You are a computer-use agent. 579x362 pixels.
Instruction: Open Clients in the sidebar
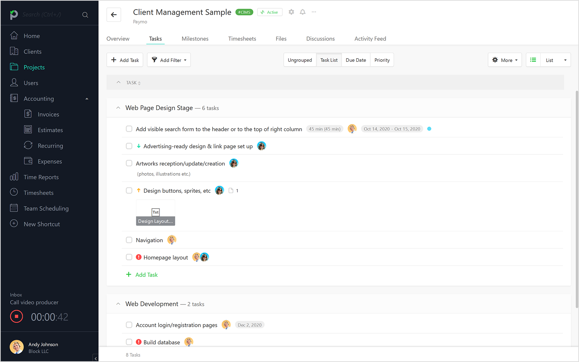click(32, 51)
